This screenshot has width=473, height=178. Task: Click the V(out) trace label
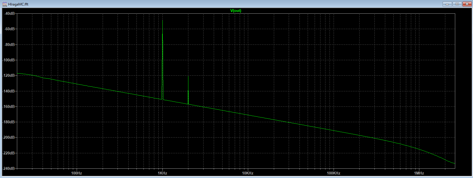click(x=236, y=11)
